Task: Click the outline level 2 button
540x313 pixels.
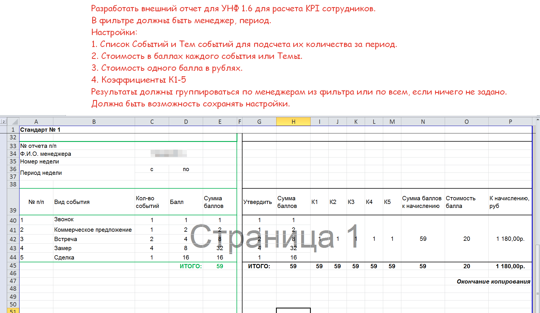Action: pos(3,122)
